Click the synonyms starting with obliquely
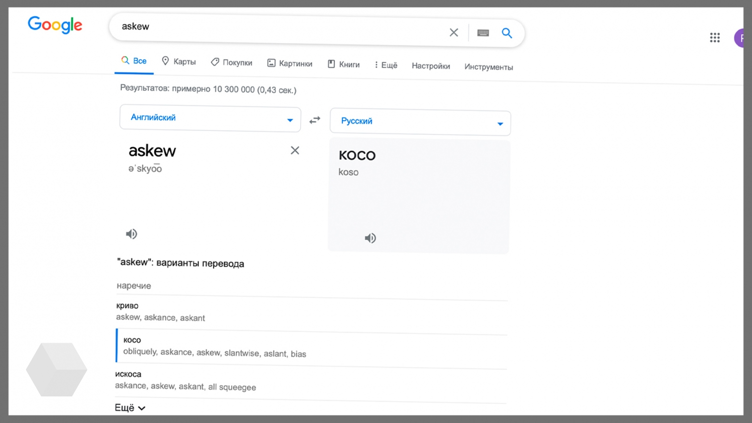This screenshot has height=423, width=752. 215,352
